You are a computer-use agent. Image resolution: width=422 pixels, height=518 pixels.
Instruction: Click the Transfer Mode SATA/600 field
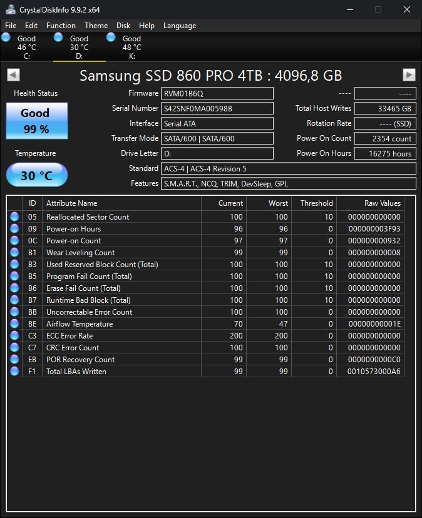[217, 138]
